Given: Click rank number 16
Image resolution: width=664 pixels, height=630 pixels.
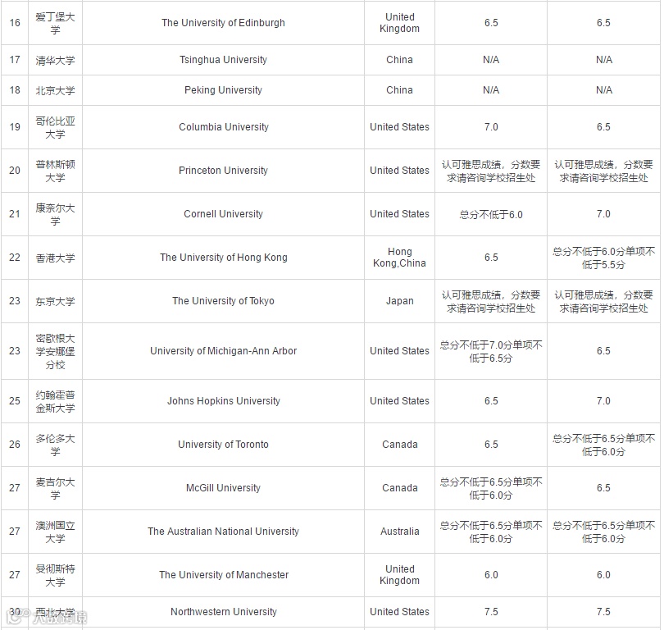Looking at the screenshot, I should coord(15,23).
